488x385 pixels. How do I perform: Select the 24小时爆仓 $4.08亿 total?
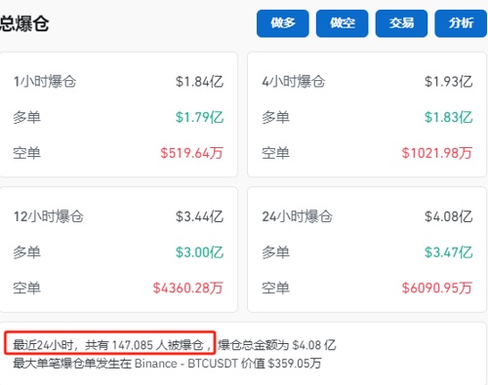pyautogui.click(x=448, y=216)
